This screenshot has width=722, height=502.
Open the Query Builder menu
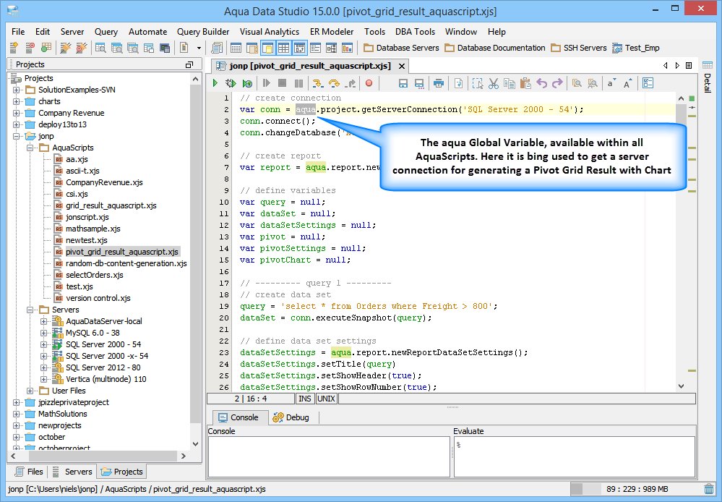(203, 32)
